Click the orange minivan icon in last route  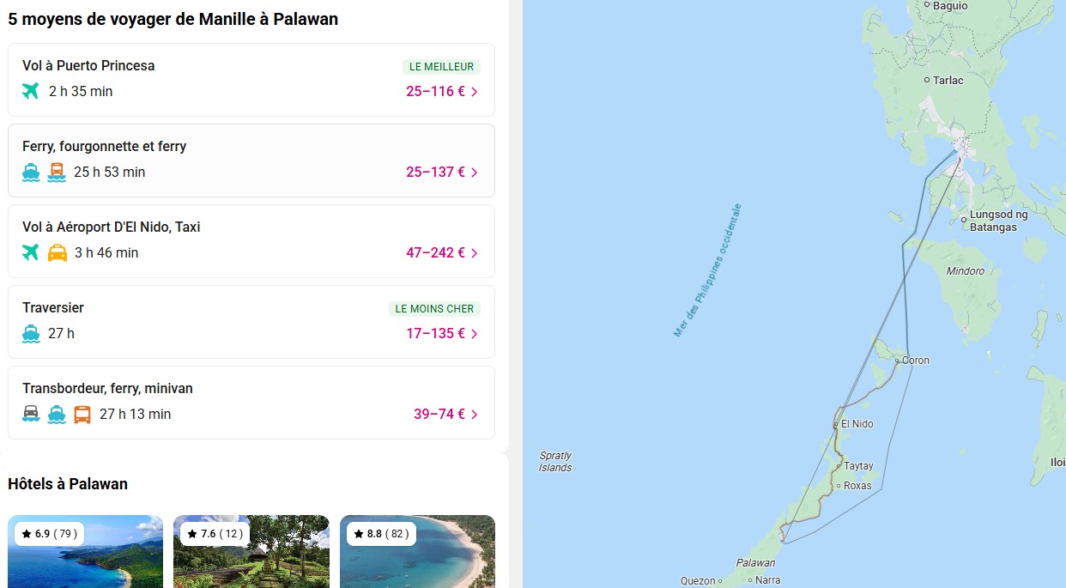click(x=82, y=414)
